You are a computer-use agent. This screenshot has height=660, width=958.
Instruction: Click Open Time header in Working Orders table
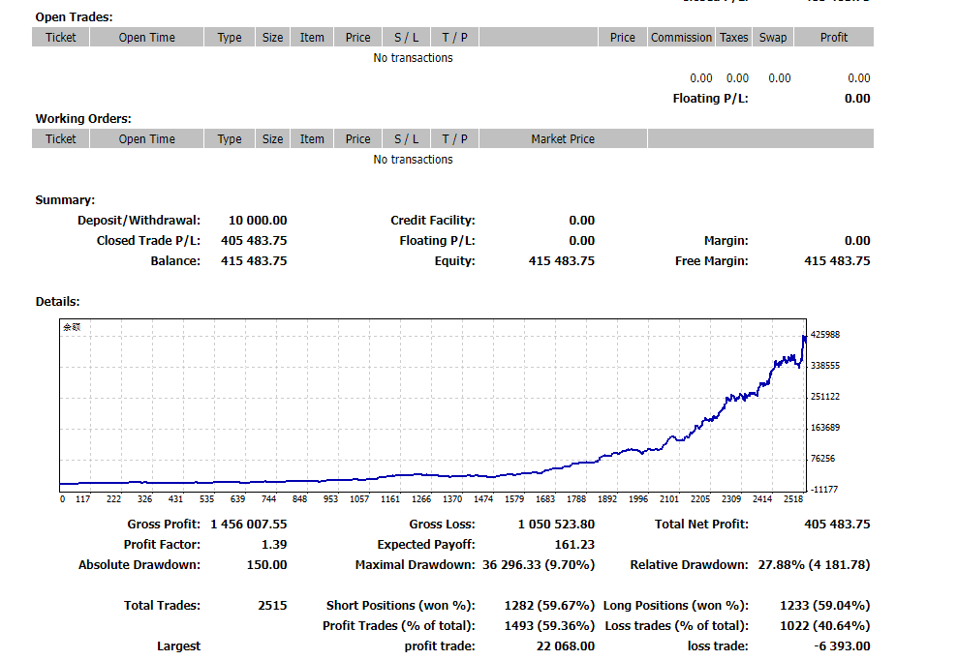146,138
